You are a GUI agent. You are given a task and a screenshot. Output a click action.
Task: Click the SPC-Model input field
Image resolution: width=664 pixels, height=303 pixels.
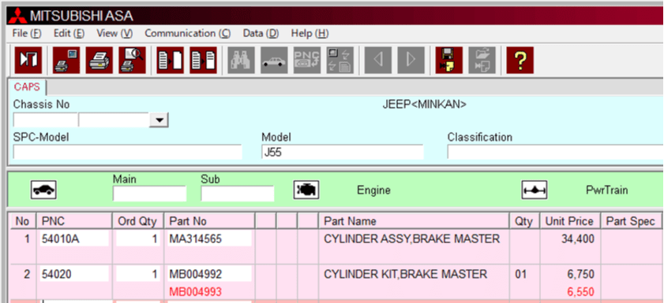tap(127, 152)
